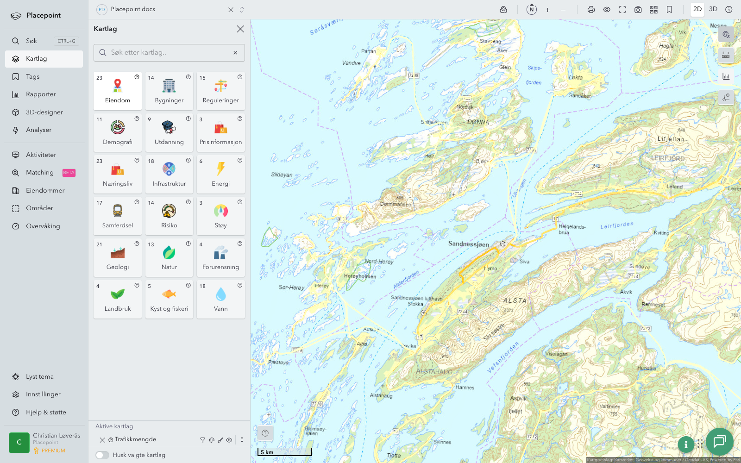Open filter for Trafikkmengde layer
741x463 pixels.
point(202,440)
